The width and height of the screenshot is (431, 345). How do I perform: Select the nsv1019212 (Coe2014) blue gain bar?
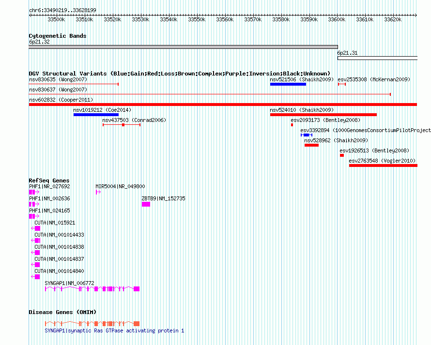pos(96,115)
